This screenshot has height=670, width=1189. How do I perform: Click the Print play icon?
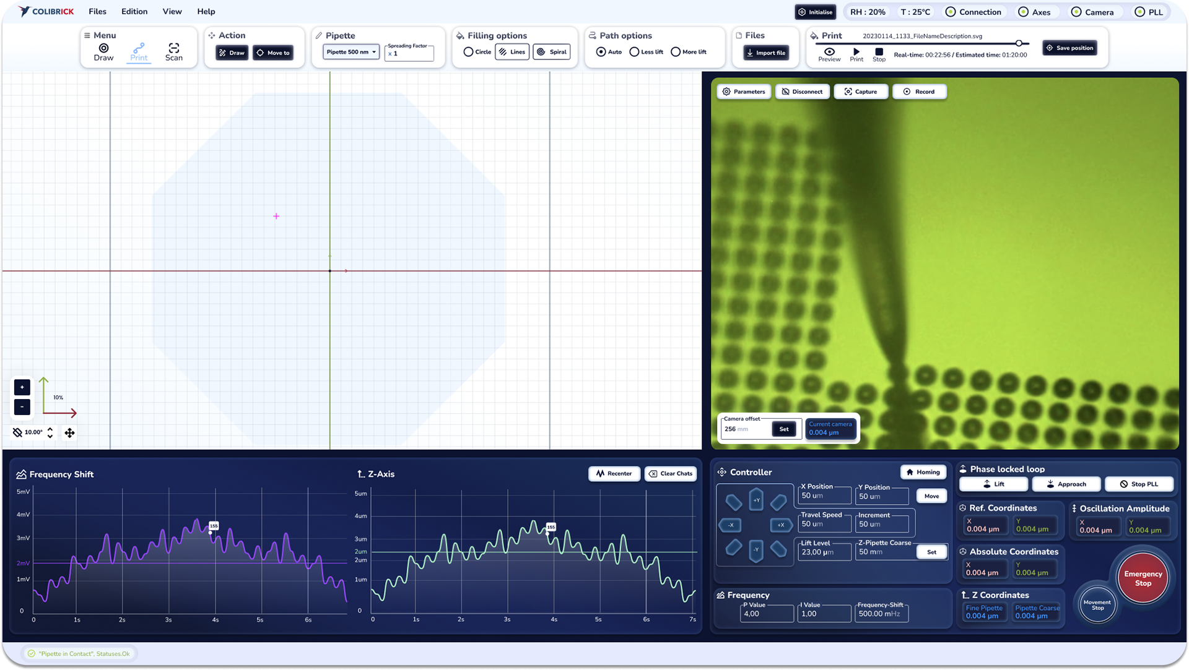coord(856,52)
